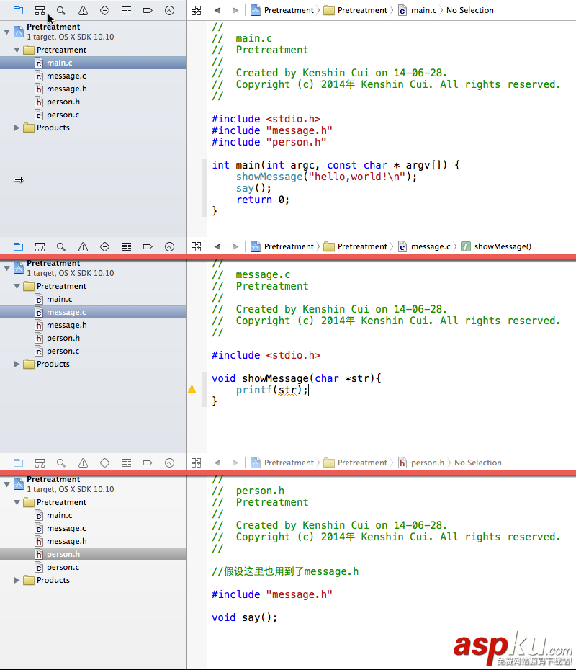Click warning icon beside printf line
576x670 pixels.
pyautogui.click(x=192, y=389)
